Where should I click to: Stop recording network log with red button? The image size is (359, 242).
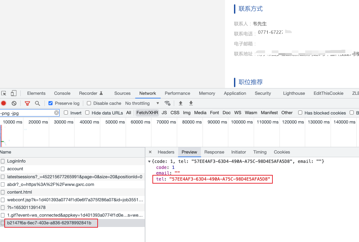3,103
